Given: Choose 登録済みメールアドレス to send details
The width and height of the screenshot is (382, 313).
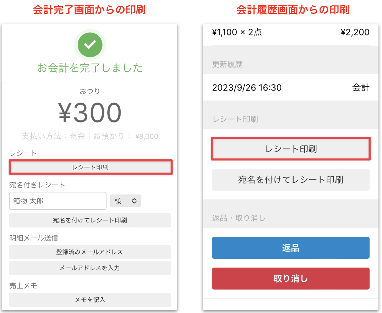Looking at the screenshot, I should [90, 252].
